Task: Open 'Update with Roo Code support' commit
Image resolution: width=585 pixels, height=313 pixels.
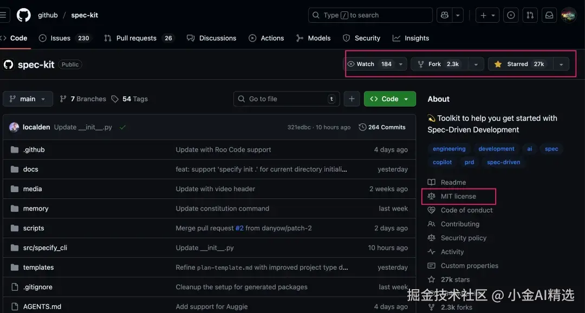Action: (224, 149)
